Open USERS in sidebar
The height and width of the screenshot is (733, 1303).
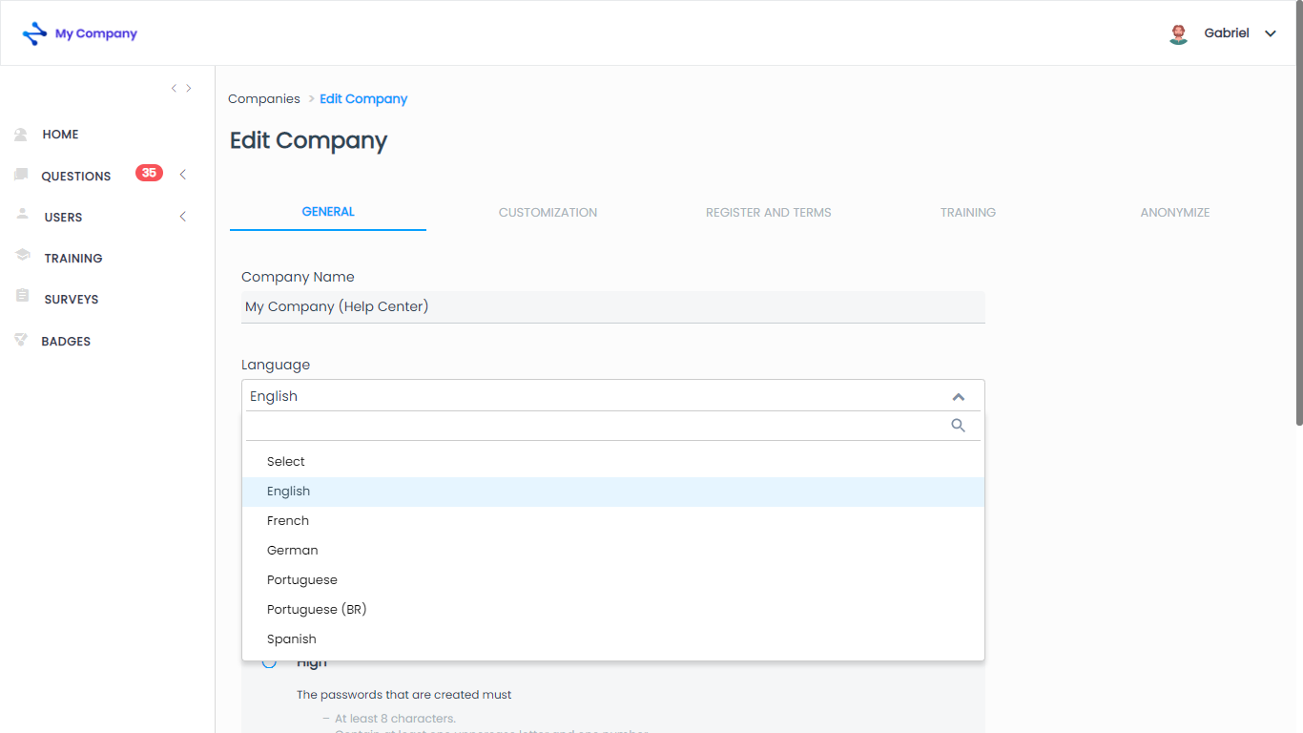pos(63,218)
